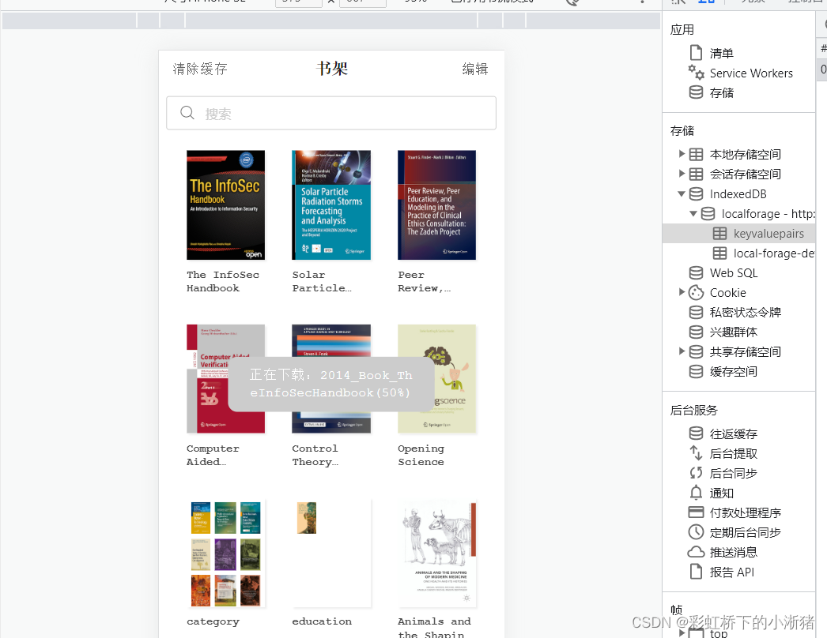Open the education folder thumbnail
This screenshot has width=827, height=638.
point(331,554)
